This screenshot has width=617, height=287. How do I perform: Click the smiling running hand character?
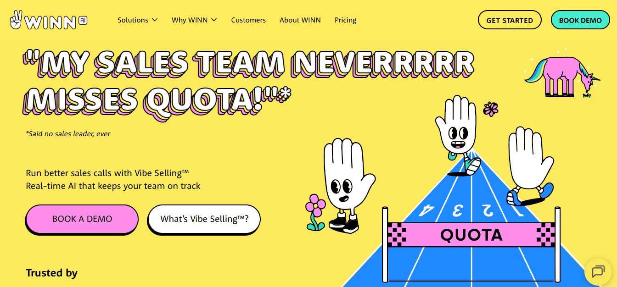(457, 135)
